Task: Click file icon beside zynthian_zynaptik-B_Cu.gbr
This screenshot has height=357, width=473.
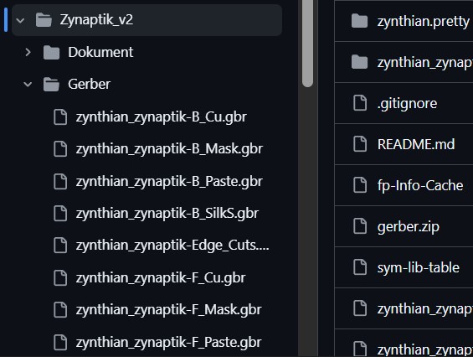Action: [60, 116]
